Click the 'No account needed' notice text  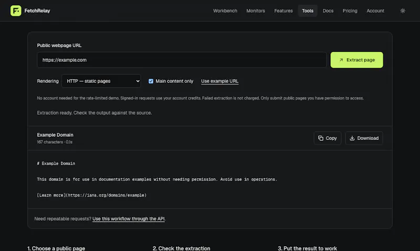[201, 98]
